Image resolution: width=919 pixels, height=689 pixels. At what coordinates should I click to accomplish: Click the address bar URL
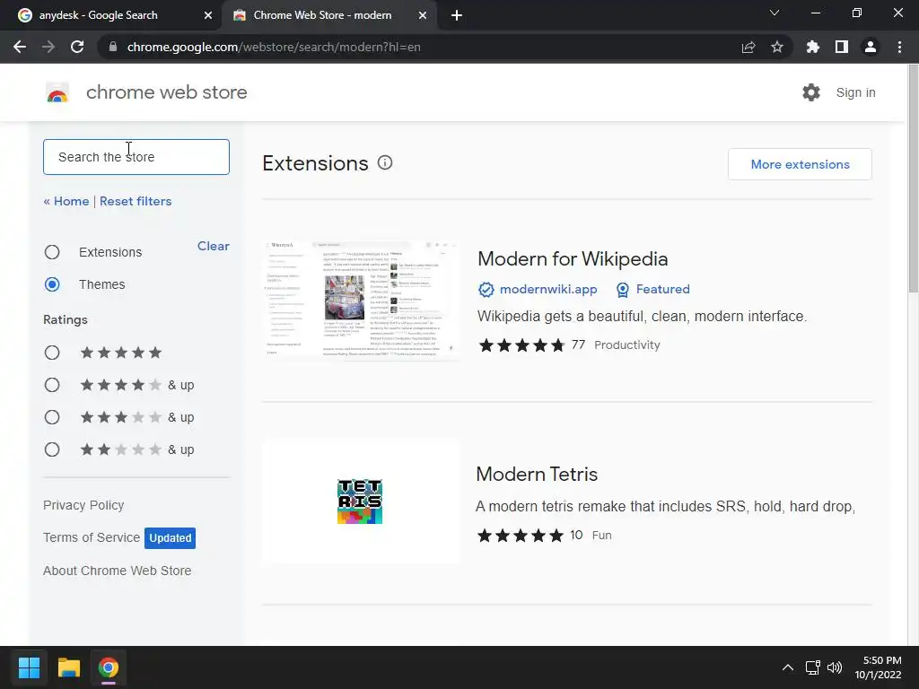(274, 47)
